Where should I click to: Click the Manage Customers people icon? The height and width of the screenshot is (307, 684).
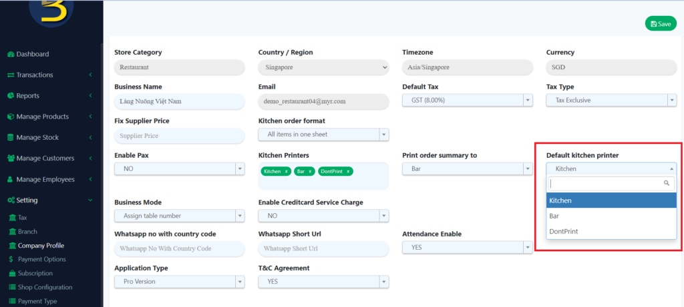coord(11,158)
